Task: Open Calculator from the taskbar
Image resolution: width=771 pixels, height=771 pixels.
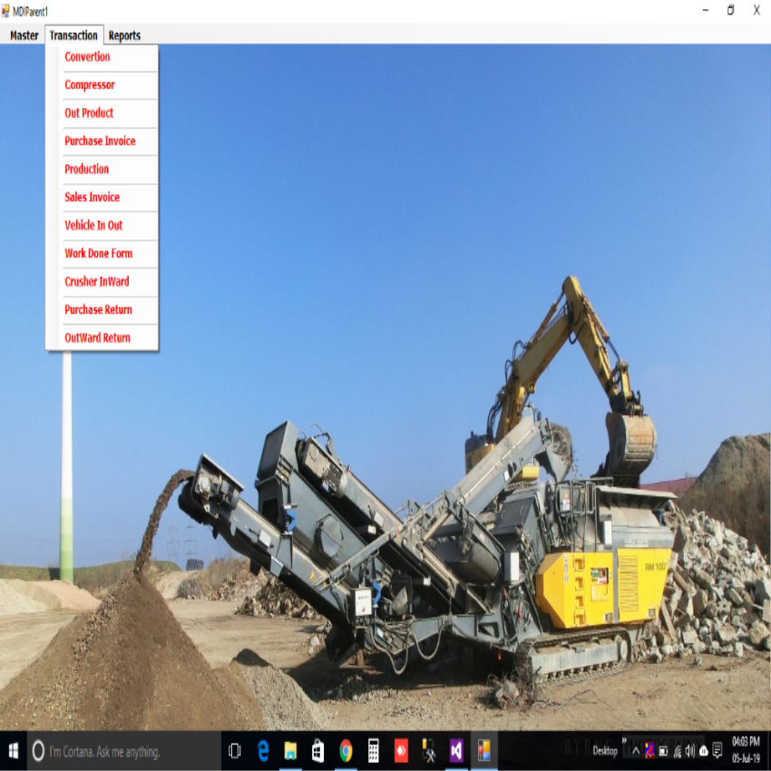Action: tap(373, 751)
